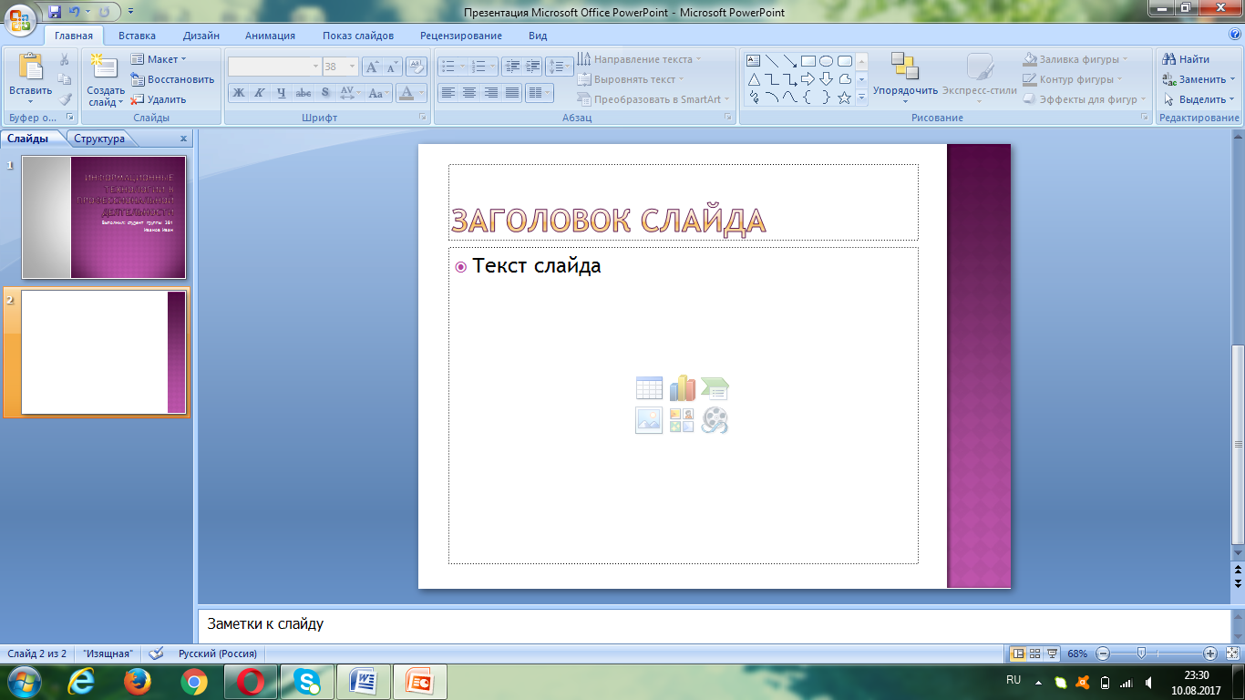This screenshot has height=700, width=1245.
Task: Click Удалить to delete slide
Action: 158,99
